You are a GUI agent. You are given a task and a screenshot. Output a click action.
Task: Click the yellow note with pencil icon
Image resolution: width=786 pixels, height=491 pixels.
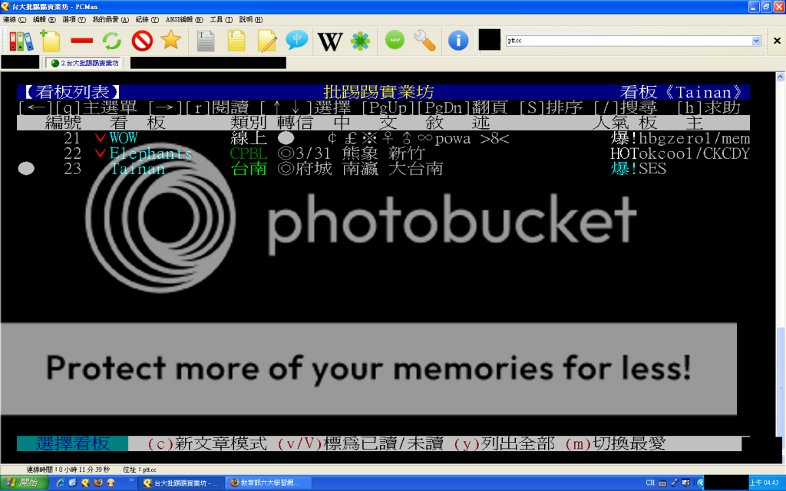tap(266, 41)
